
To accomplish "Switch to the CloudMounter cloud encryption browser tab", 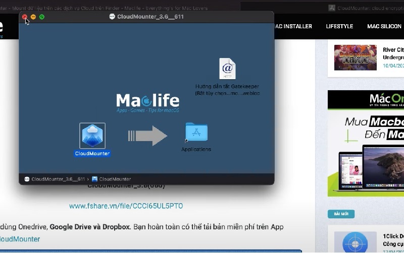I will point(366,8).
